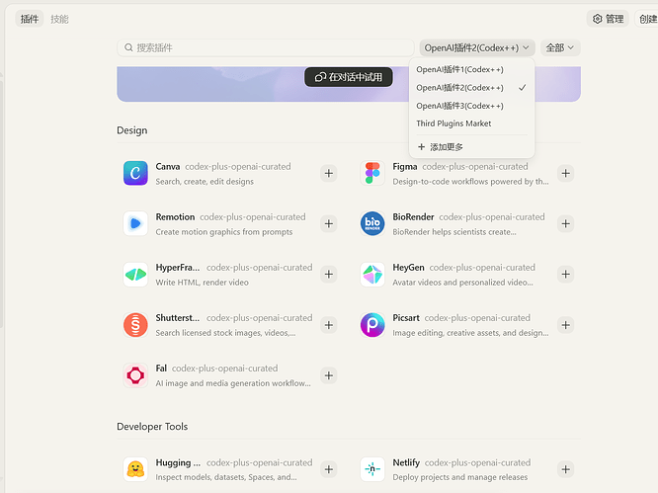
Task: Click the Canva plugin name
Action: click(x=167, y=167)
